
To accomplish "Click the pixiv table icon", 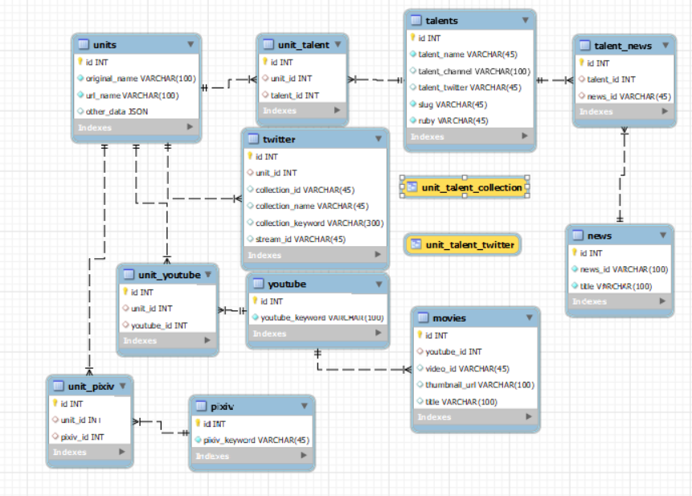I will [201, 405].
